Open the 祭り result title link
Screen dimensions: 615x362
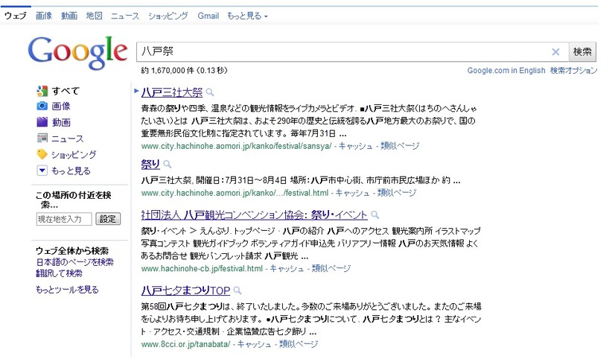pos(150,164)
